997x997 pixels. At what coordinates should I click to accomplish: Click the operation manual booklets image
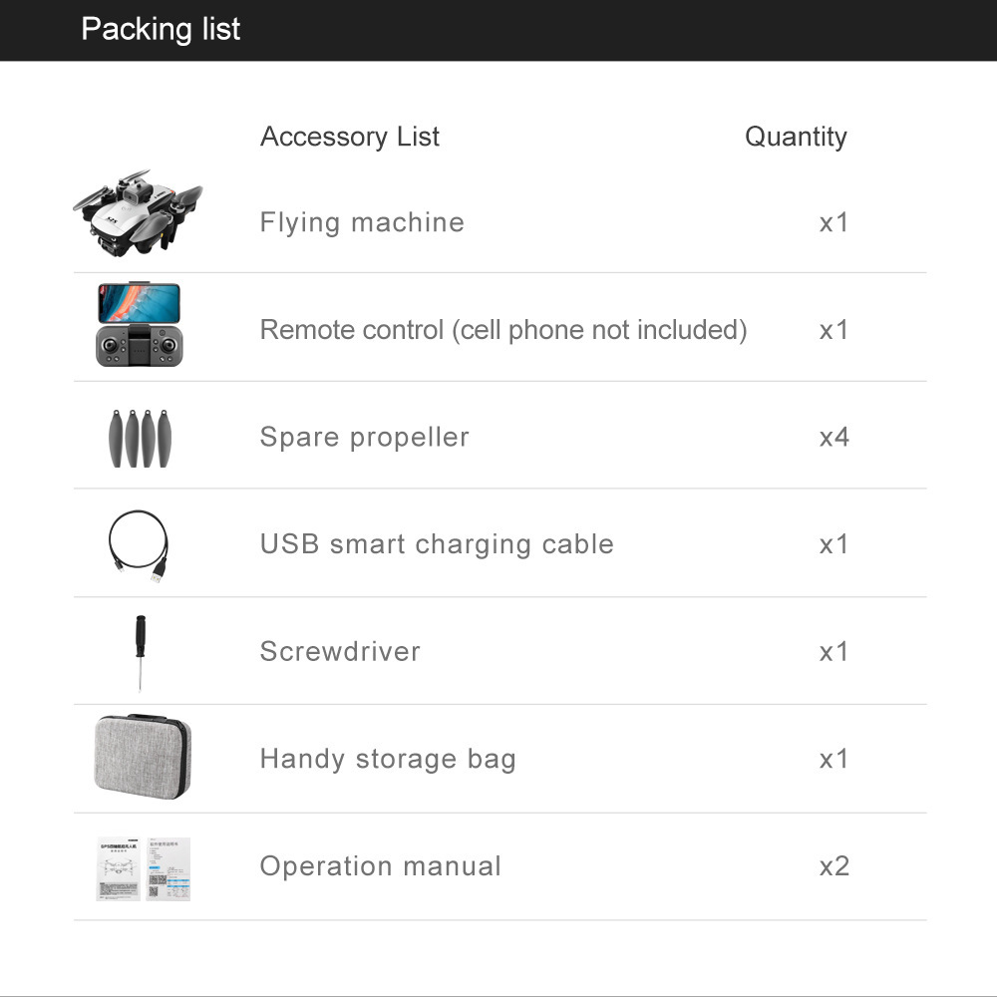(x=143, y=868)
